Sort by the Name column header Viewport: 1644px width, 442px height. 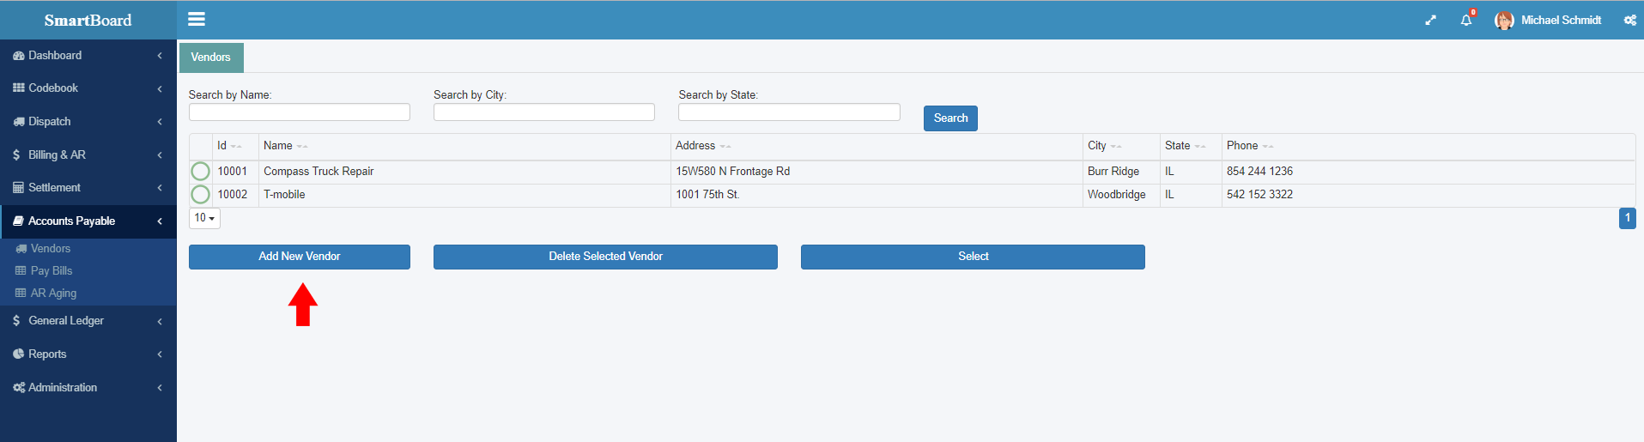click(464, 147)
